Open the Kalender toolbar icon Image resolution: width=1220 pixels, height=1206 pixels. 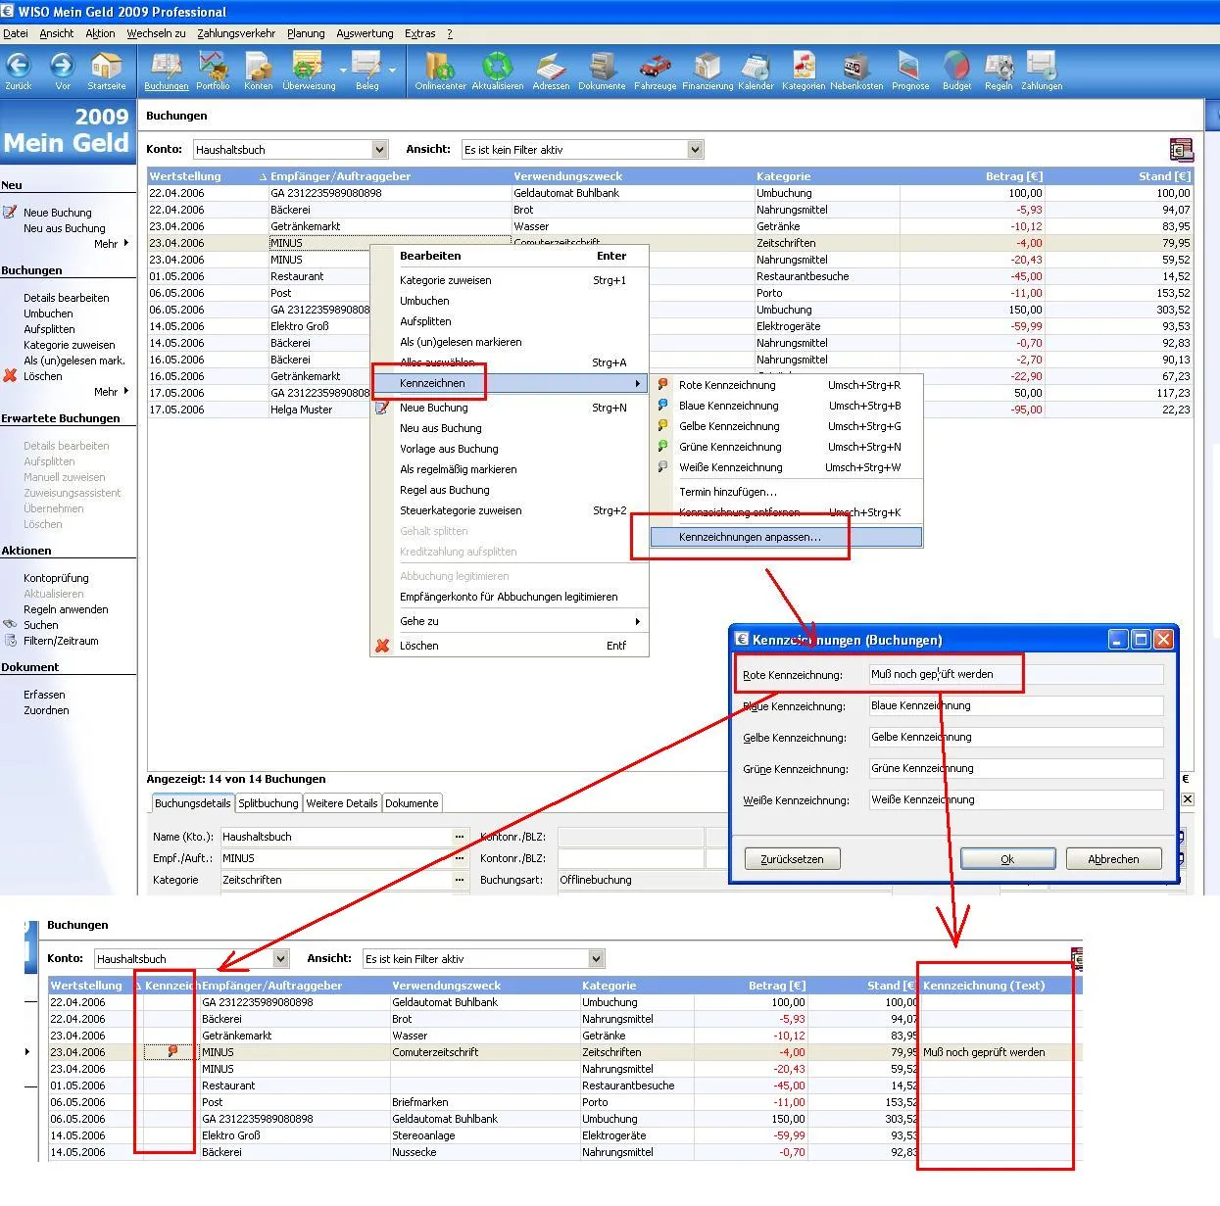click(756, 69)
